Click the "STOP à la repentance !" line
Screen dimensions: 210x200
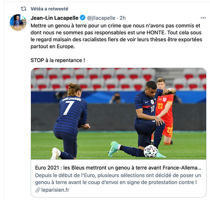(x=58, y=60)
